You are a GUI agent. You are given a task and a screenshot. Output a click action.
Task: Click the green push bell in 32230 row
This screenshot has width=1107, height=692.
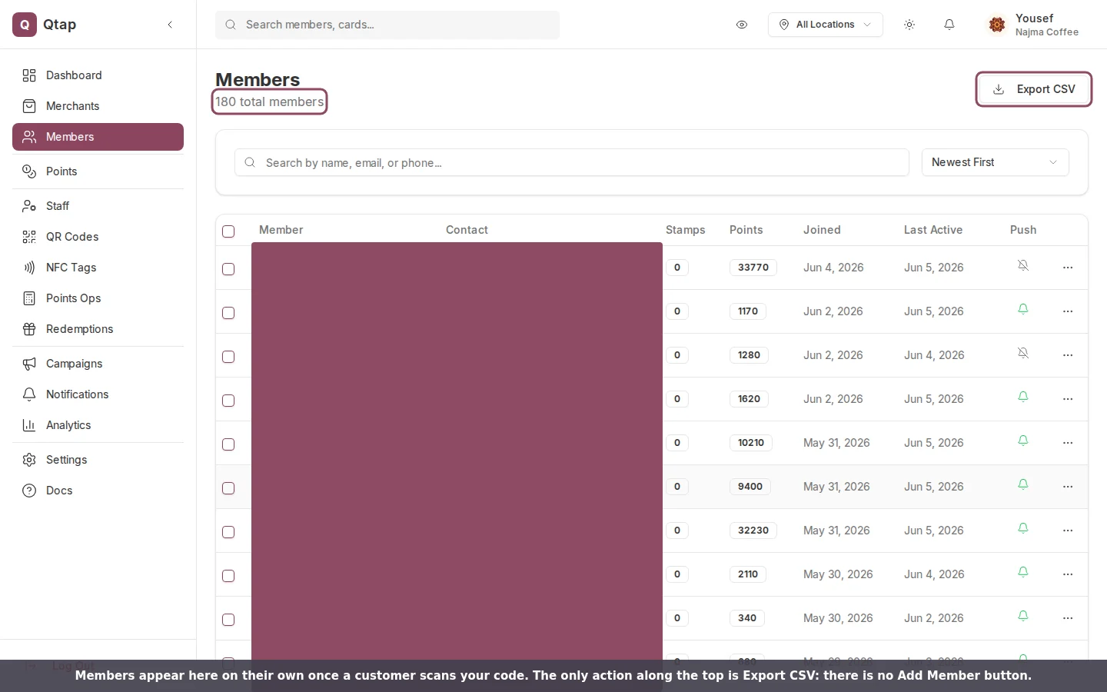point(1023,528)
